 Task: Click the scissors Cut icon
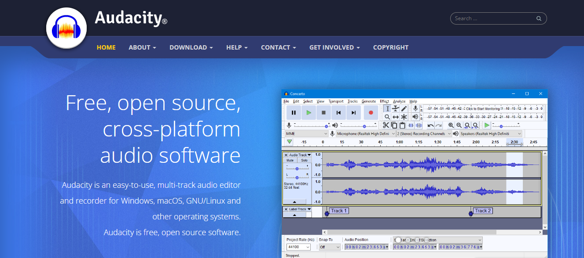point(386,125)
